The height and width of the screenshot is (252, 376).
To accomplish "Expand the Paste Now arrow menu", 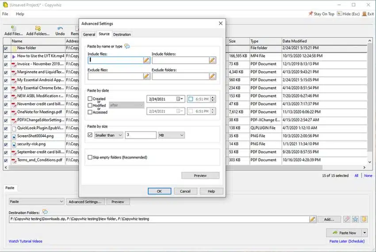I will click(365, 233).
